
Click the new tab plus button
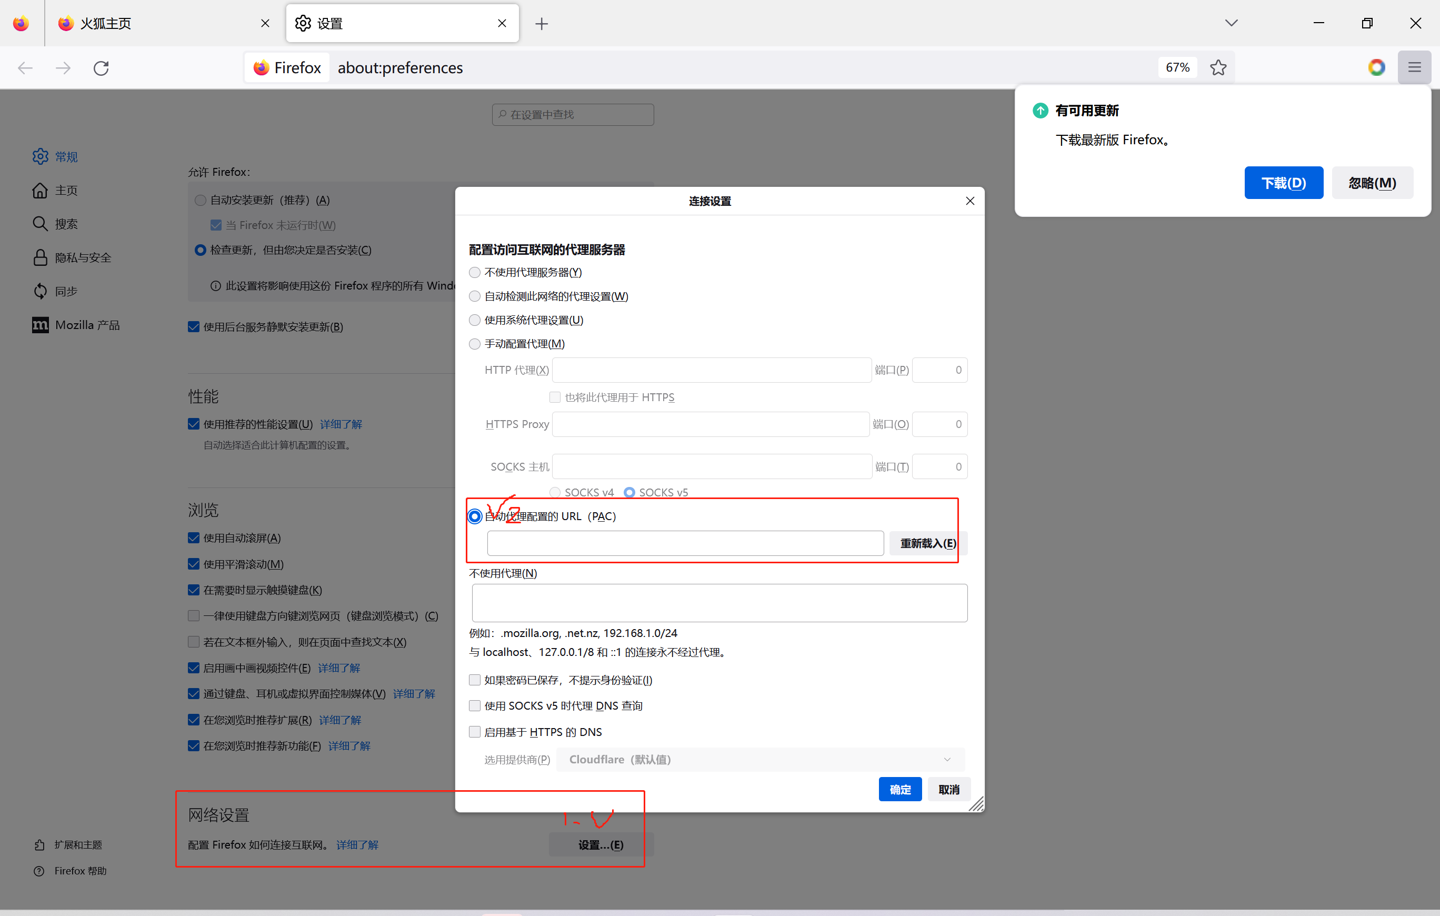(542, 23)
